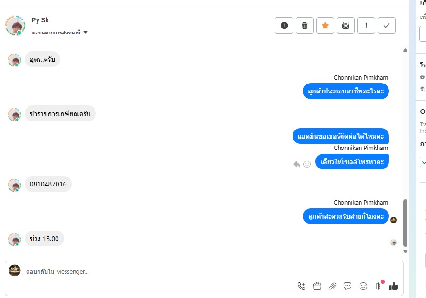Click the baht payment request icon
This screenshot has width=426, height=298.
click(379, 286)
